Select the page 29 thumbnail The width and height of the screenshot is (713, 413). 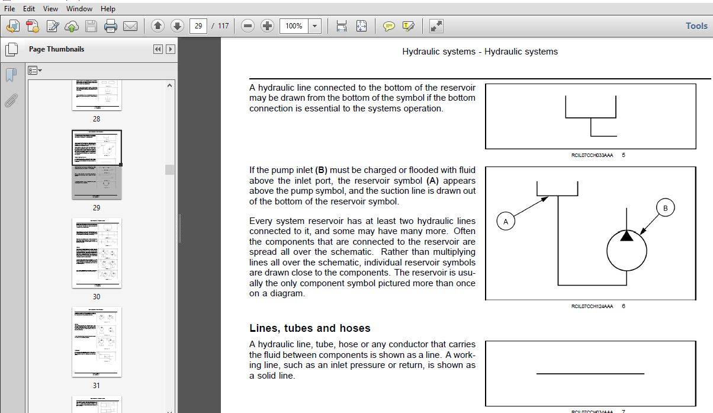click(x=97, y=165)
